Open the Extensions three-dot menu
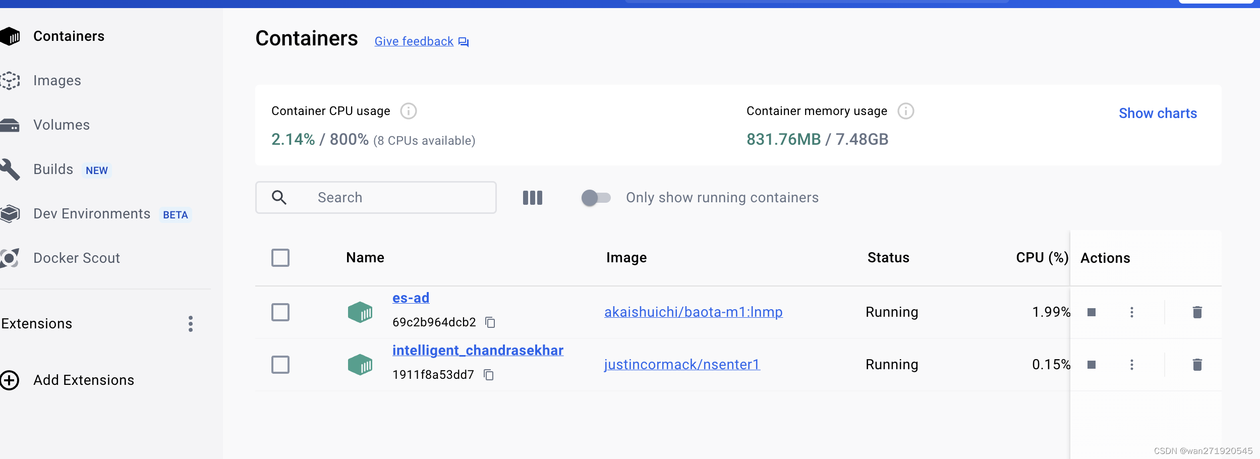Viewport: 1260px width, 459px height. coord(191,324)
